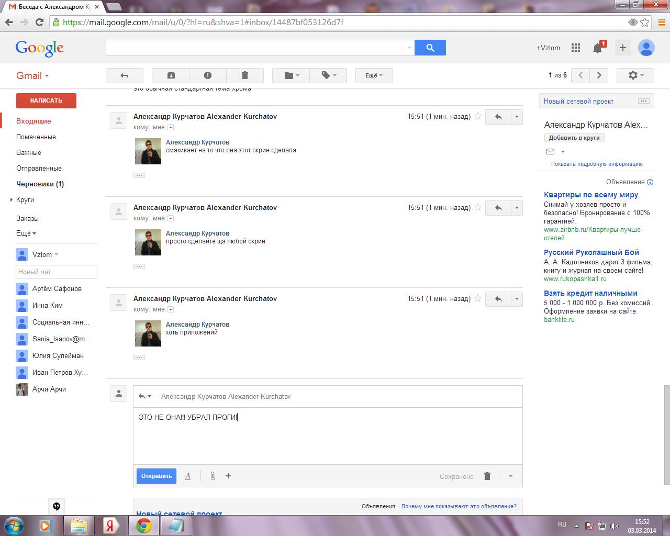Discard the draft with trash icon

(x=487, y=476)
